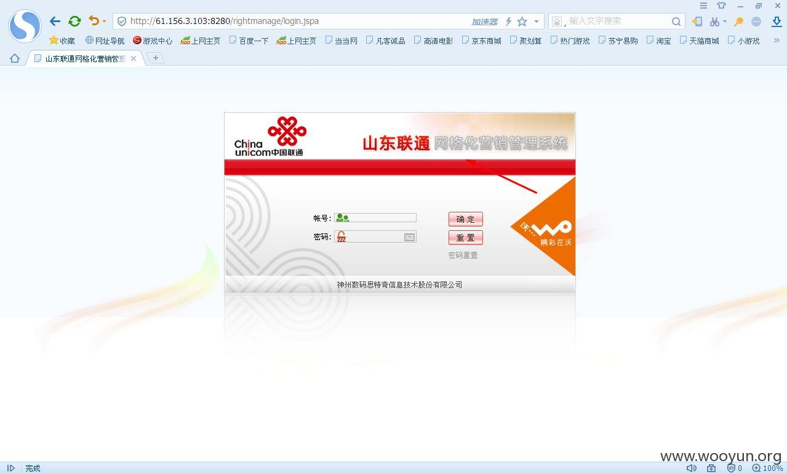
Task: Click the lightning speed-mode icon
Action: click(508, 22)
